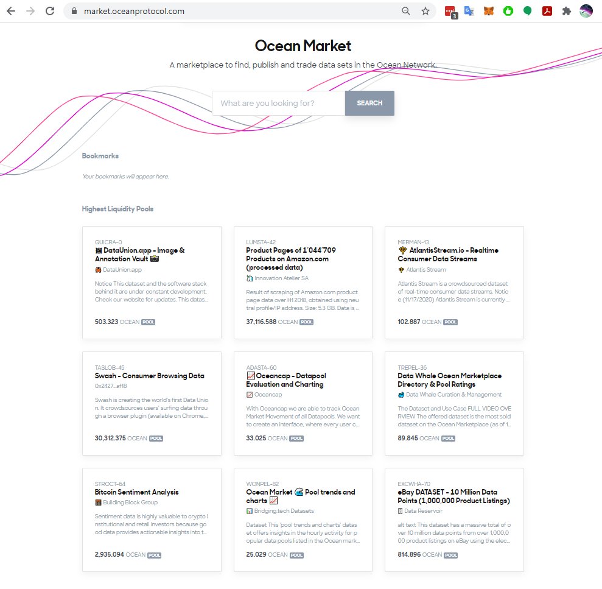The height and width of the screenshot is (589, 602).
Task: Click the browser forward arrow
Action: 30,11
